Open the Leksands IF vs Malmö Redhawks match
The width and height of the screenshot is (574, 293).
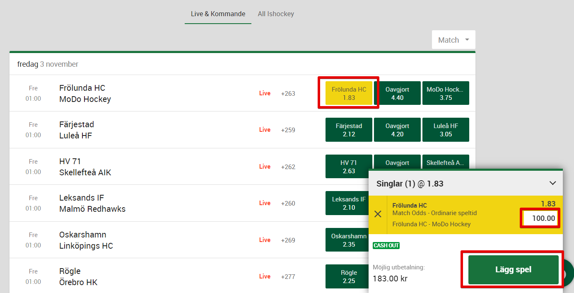pos(92,203)
